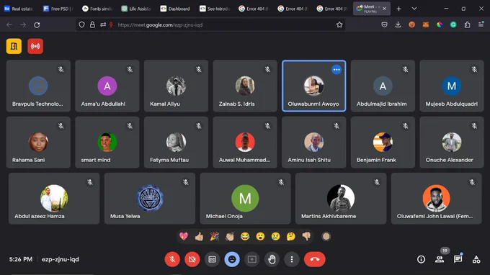This screenshot has height=275, width=490.
Task: Switch to Life Assistant browser tab
Action: pyautogui.click(x=136, y=9)
